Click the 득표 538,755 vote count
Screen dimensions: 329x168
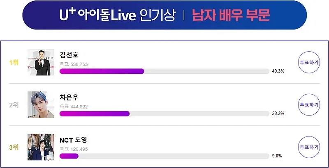[x=74, y=64]
